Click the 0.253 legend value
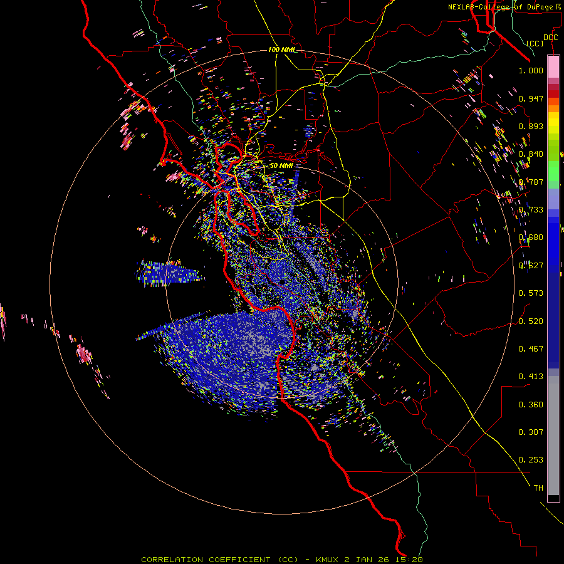 click(x=531, y=460)
